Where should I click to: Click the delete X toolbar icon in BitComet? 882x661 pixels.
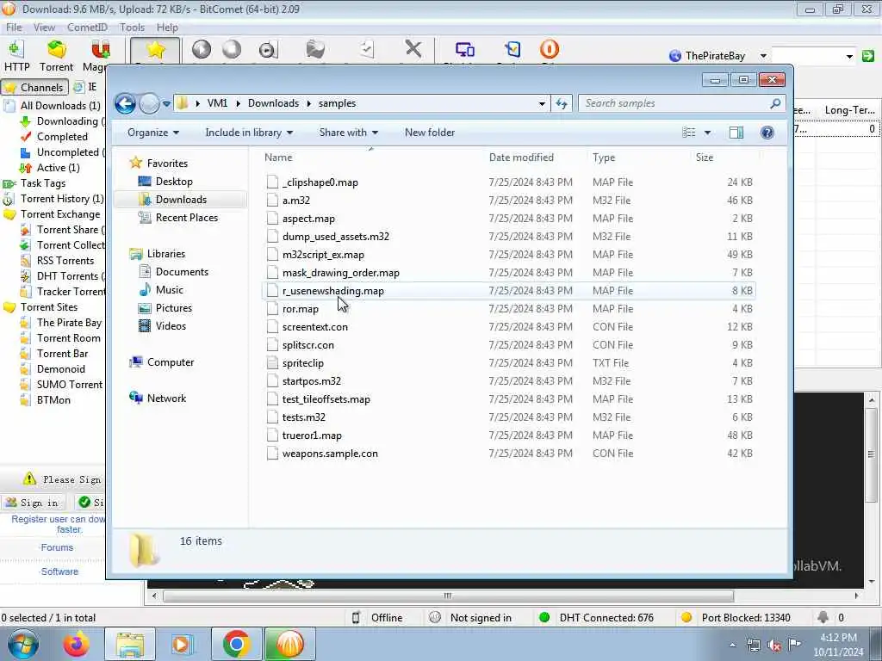coord(413,49)
